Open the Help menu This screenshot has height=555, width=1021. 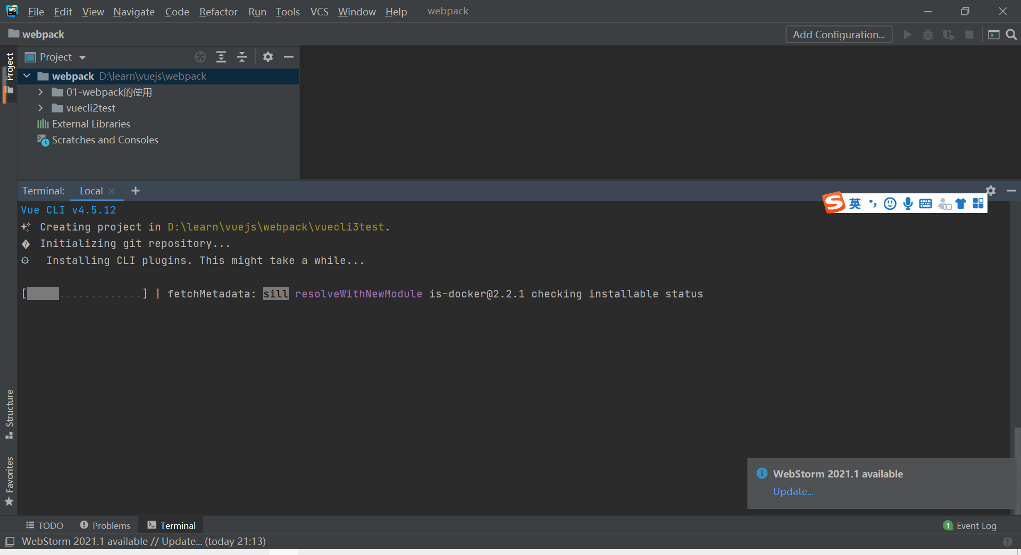[396, 12]
